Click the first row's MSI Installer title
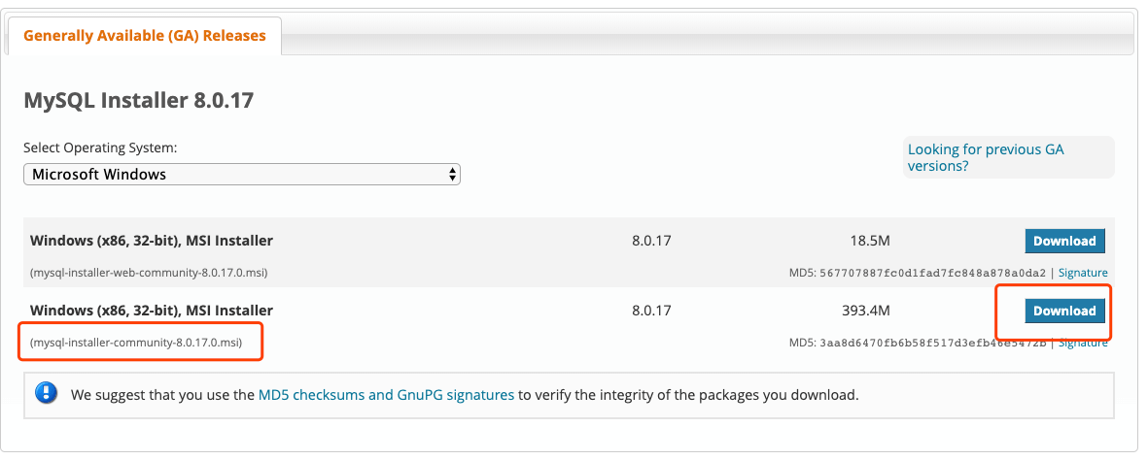This screenshot has width=1148, height=460. click(152, 241)
